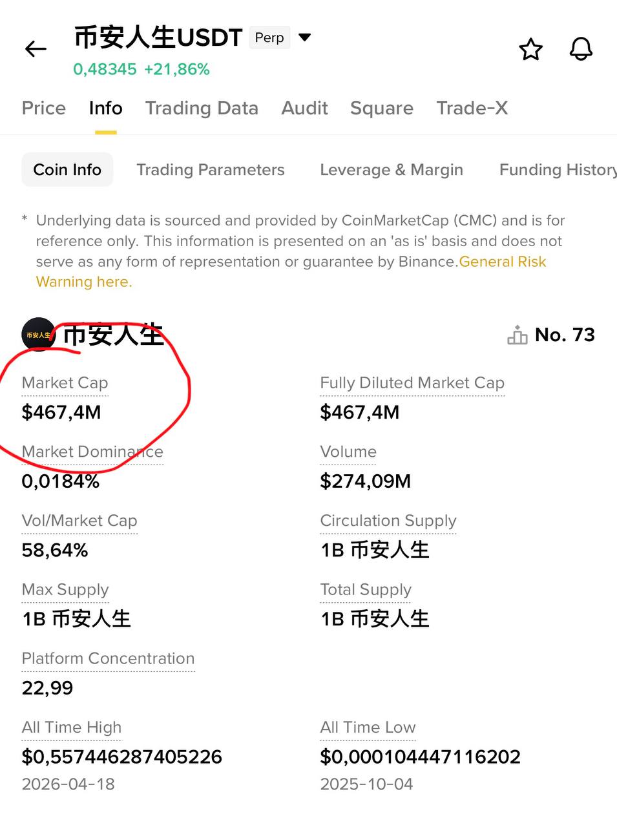Open the General Risk Warning link
617x827 pixels.
pyautogui.click(x=503, y=262)
